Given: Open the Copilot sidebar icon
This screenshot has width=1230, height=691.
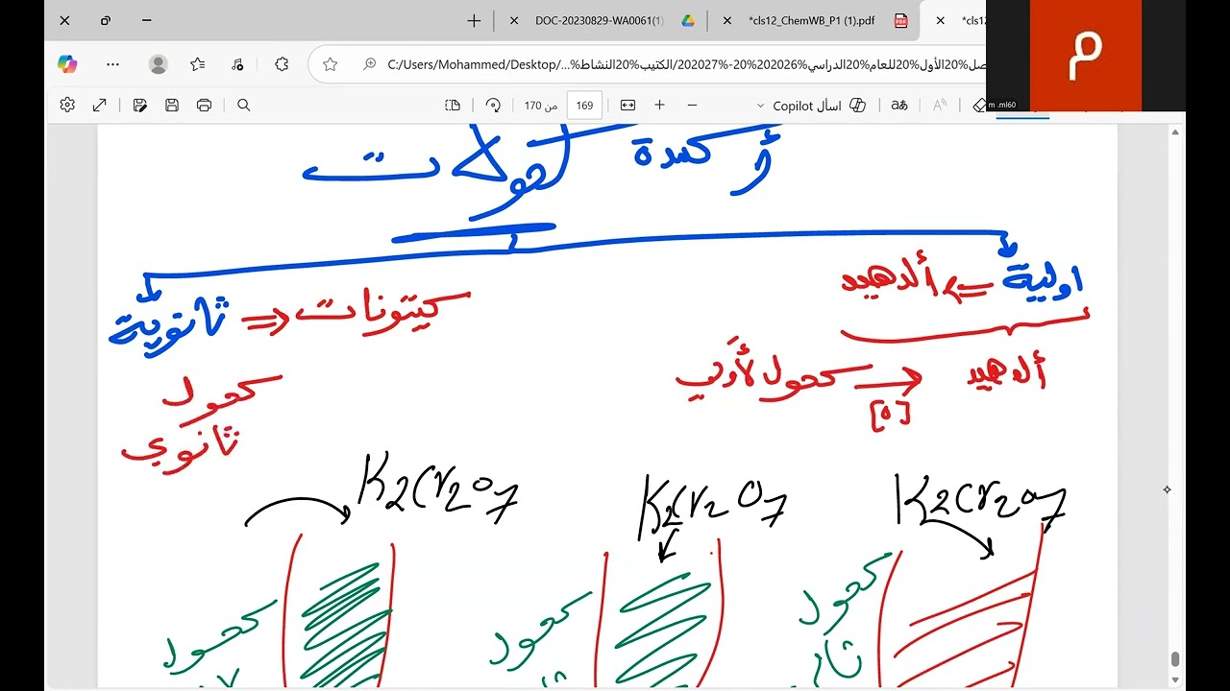Looking at the screenshot, I should 67,64.
